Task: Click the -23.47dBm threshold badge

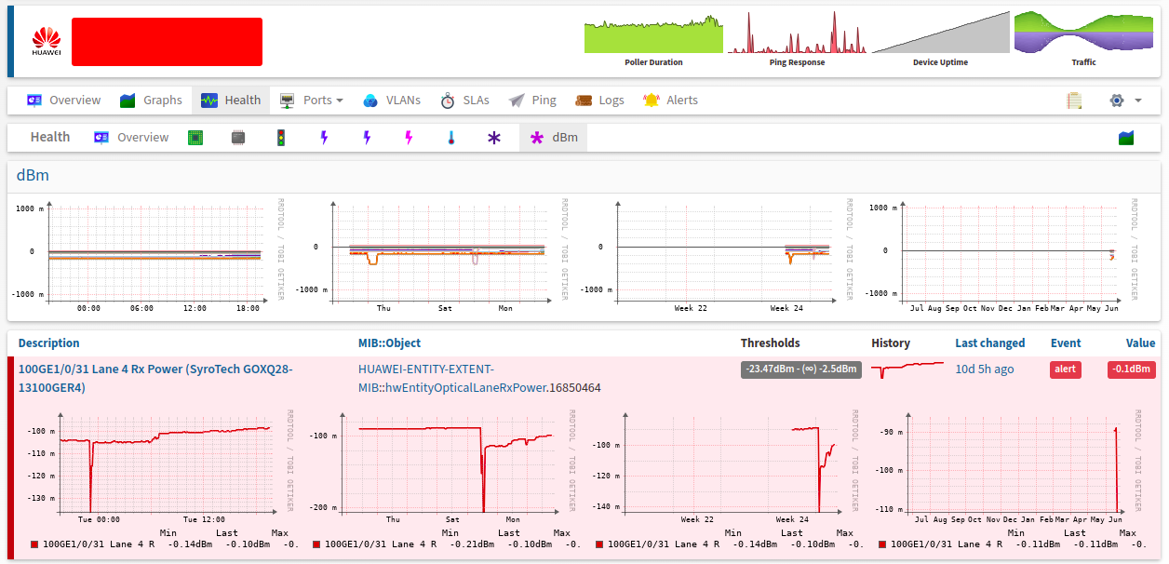Action: [800, 369]
